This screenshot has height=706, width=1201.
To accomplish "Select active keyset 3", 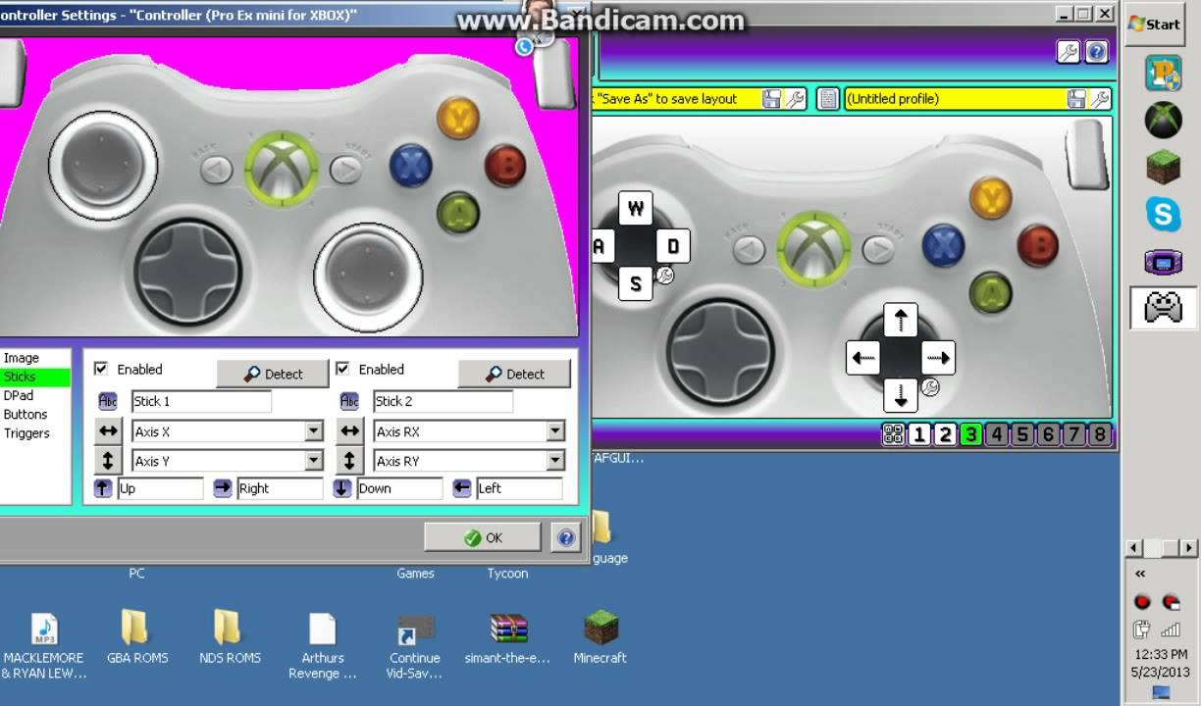I will pos(970,434).
